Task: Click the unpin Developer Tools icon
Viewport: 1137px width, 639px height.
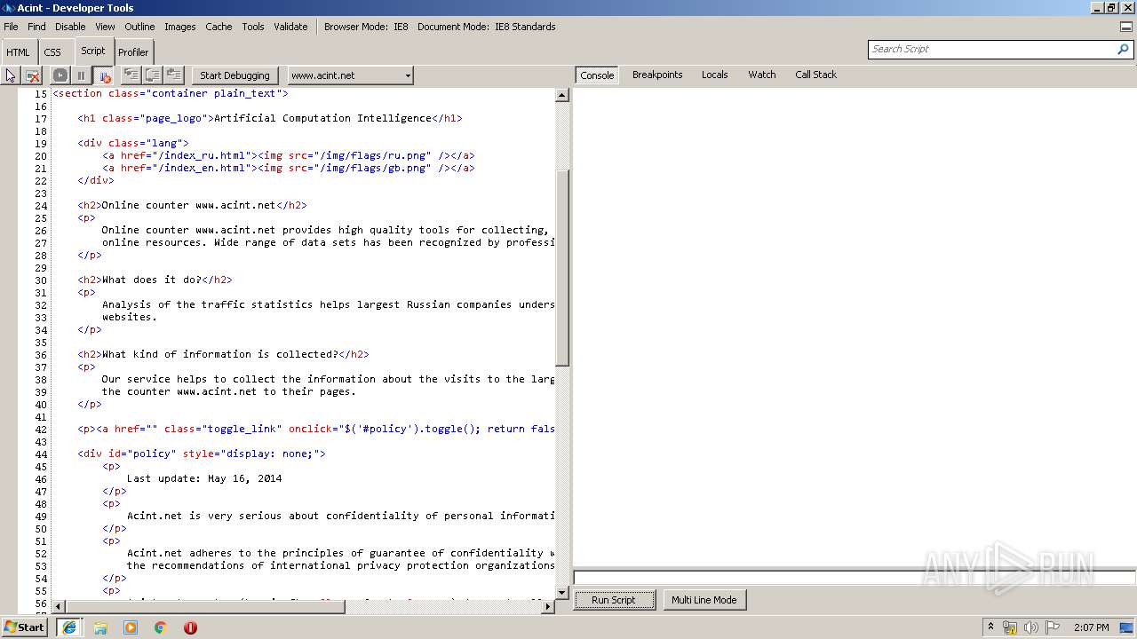Action: 1126,27
